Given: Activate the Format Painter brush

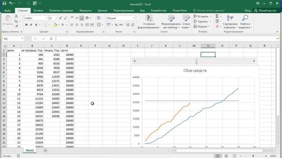Looking at the screenshot, I should (x=16, y=26).
